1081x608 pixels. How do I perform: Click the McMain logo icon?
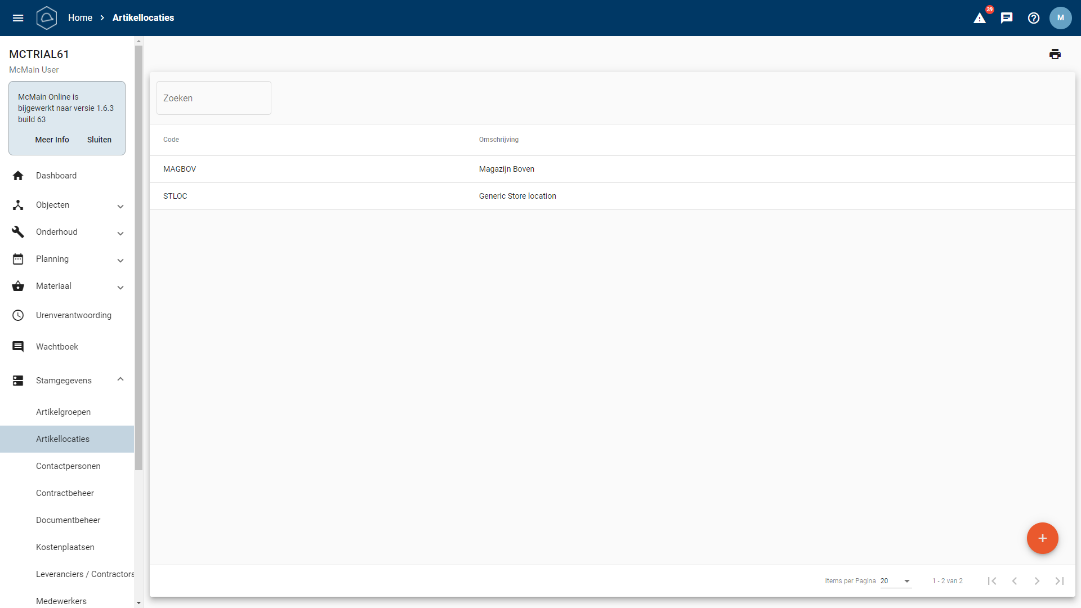(x=47, y=18)
